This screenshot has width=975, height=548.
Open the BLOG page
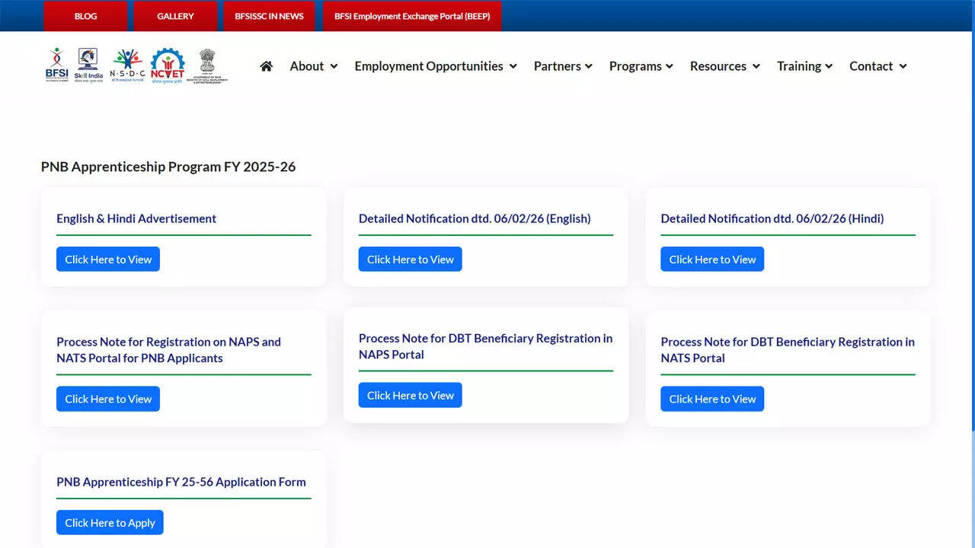click(x=85, y=16)
